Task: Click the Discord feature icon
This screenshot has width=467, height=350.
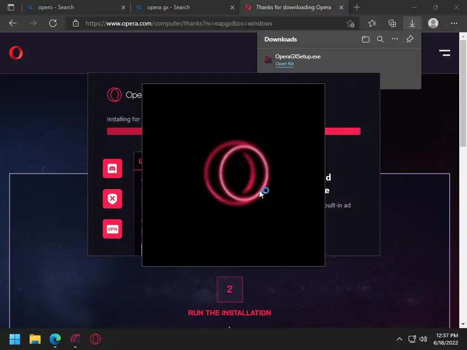Action: pyautogui.click(x=112, y=169)
